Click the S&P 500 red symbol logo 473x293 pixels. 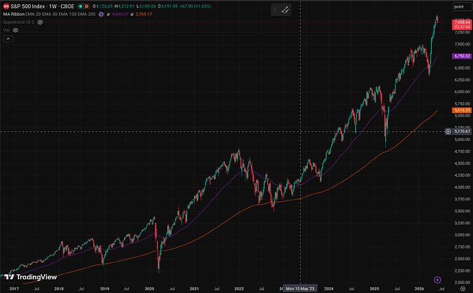click(x=6, y=6)
